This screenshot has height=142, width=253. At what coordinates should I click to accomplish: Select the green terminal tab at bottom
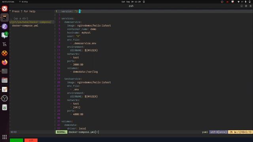click(x=17, y=140)
